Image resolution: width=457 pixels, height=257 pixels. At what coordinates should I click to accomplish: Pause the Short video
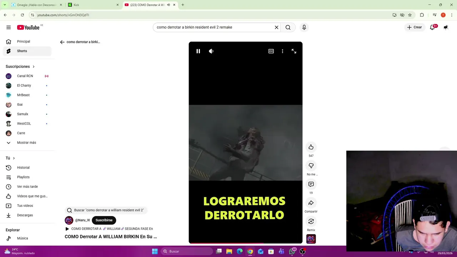click(198, 51)
